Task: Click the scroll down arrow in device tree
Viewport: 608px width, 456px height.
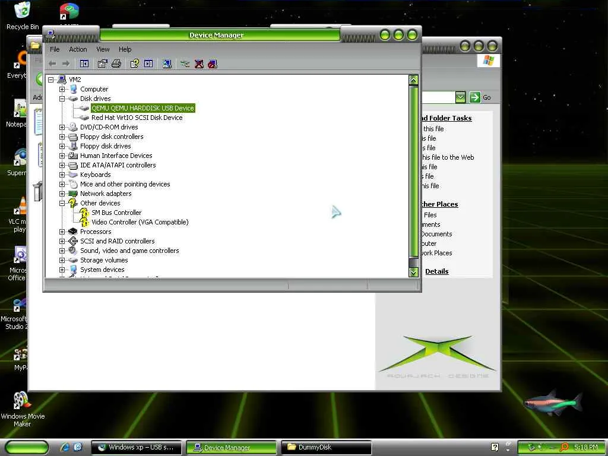Action: (x=414, y=272)
